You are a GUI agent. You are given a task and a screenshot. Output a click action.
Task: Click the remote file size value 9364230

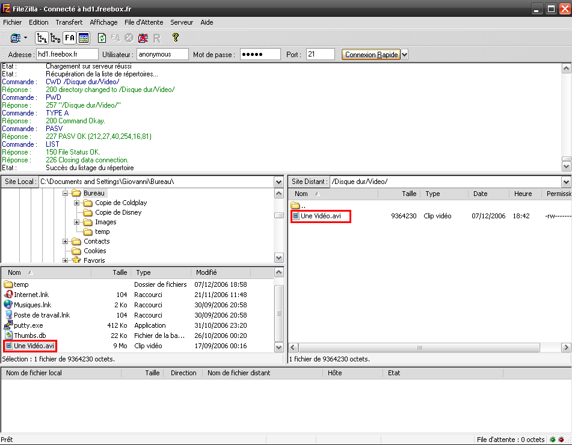[404, 216]
